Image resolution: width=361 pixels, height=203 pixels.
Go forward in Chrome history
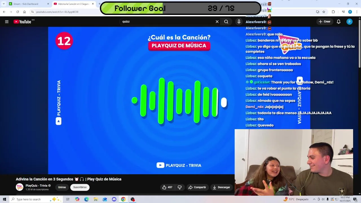coord(11,12)
